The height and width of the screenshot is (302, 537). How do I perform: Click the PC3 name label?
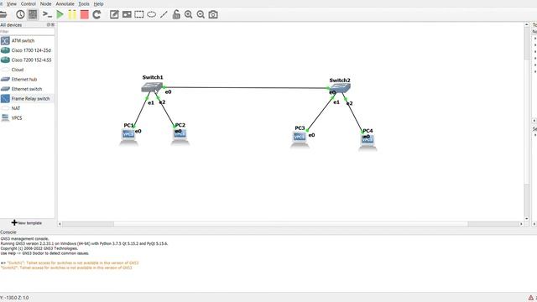(x=300, y=128)
